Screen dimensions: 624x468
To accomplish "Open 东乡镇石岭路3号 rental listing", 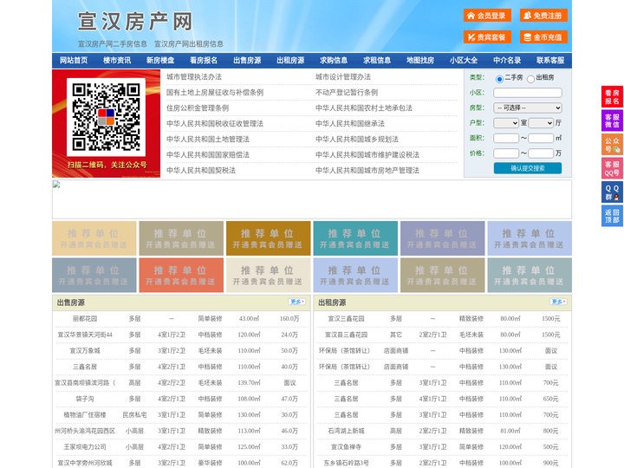I will [346, 463].
